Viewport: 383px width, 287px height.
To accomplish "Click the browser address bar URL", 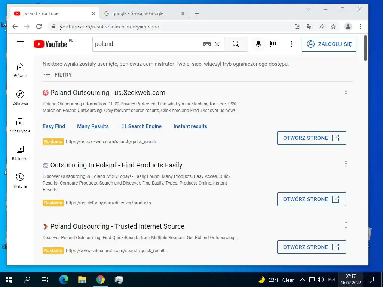I will point(110,27).
